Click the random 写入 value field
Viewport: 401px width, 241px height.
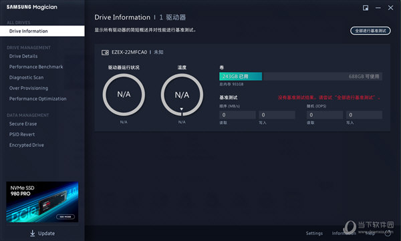[x=364, y=115]
